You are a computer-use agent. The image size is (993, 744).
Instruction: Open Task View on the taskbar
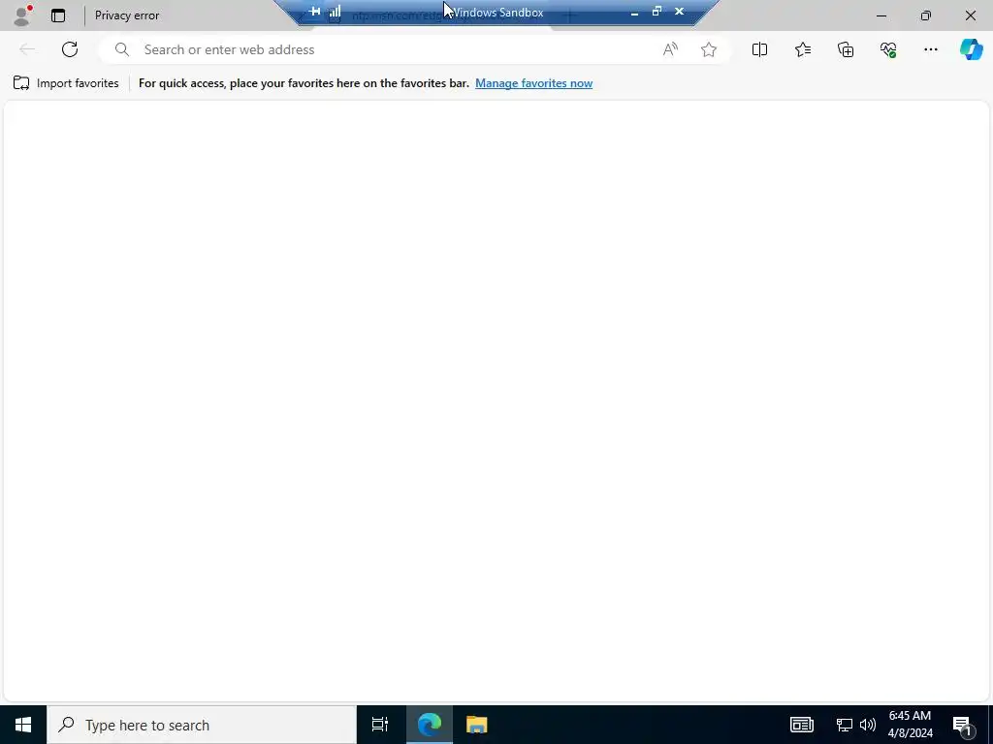pyautogui.click(x=380, y=725)
